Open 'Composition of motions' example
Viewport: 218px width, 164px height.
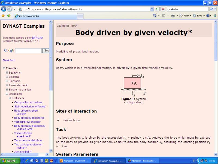point(28,102)
